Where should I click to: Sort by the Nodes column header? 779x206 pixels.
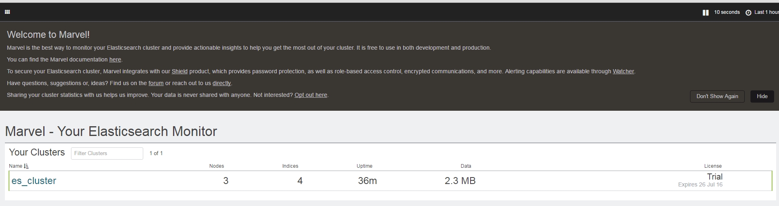(x=217, y=166)
